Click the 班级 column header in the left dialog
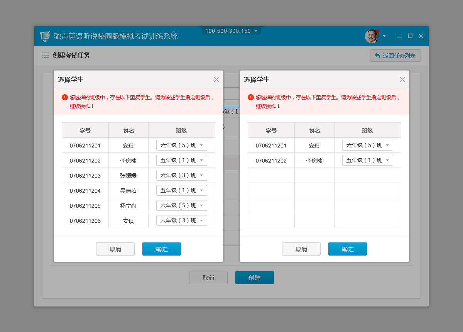 [181, 130]
